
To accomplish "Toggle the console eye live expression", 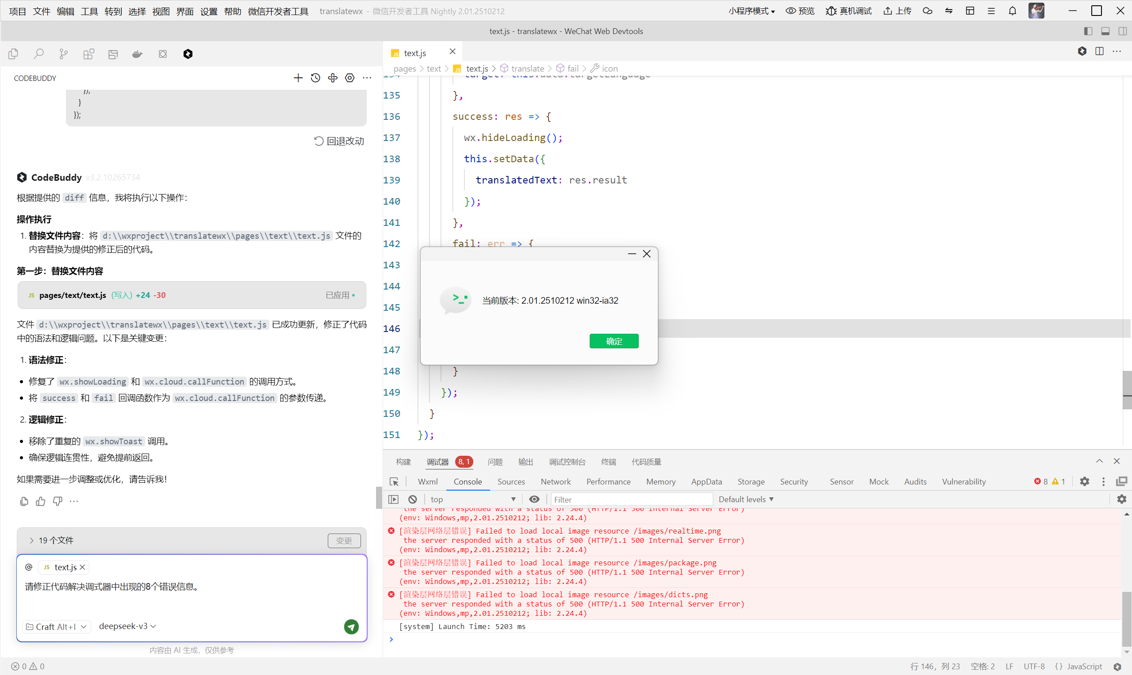I will pos(534,499).
